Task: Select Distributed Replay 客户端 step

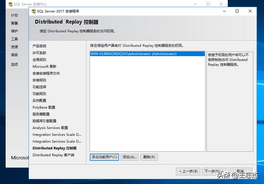Action: click(53, 155)
